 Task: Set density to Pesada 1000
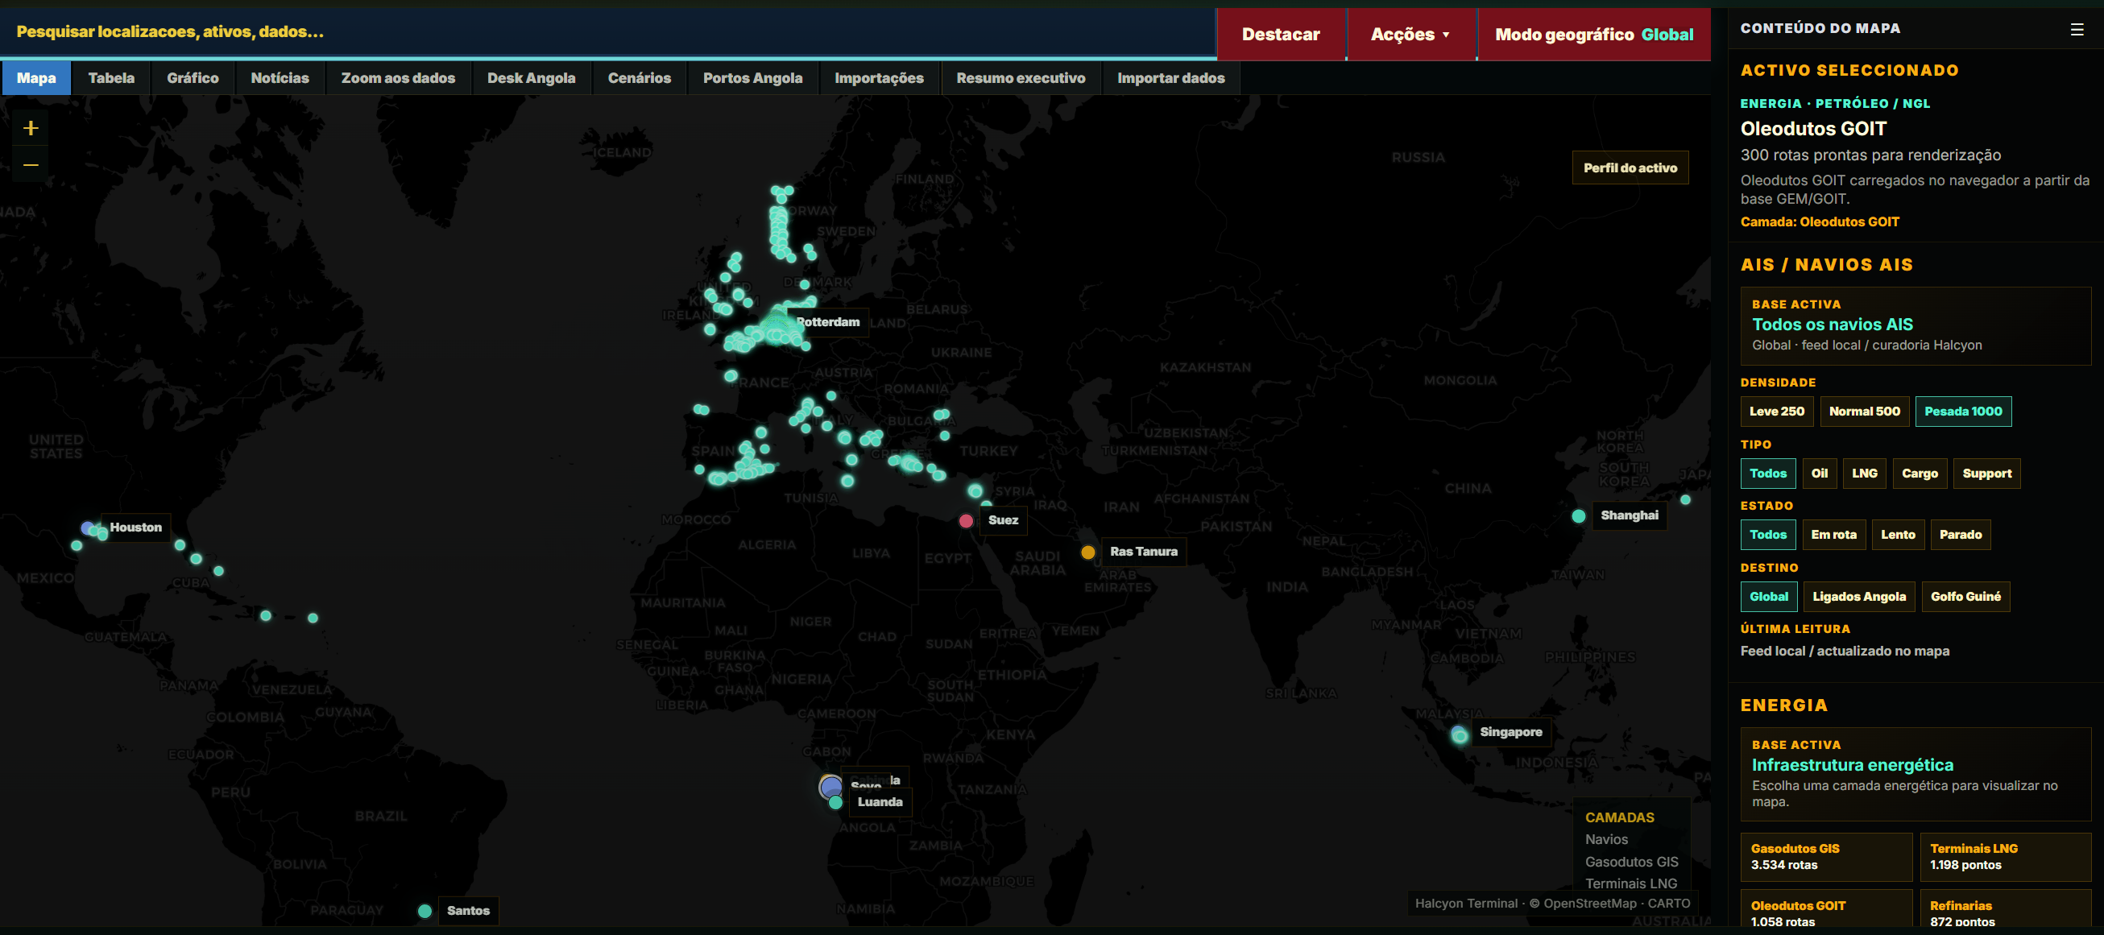1963,412
